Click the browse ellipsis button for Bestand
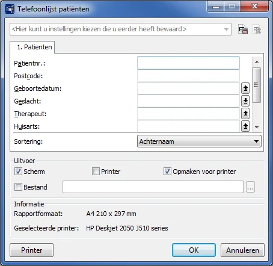Screen dimensions: 273x266 coord(250,187)
